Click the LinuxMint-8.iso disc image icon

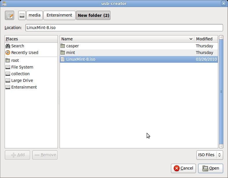click(63, 60)
